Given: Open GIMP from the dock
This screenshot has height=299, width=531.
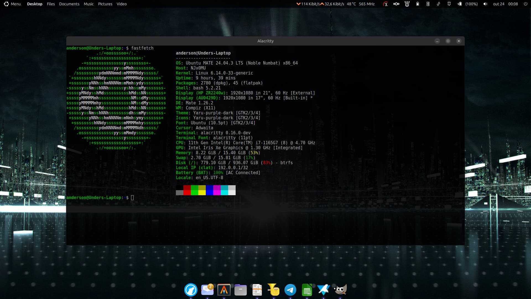Looking at the screenshot, I should 340,290.
